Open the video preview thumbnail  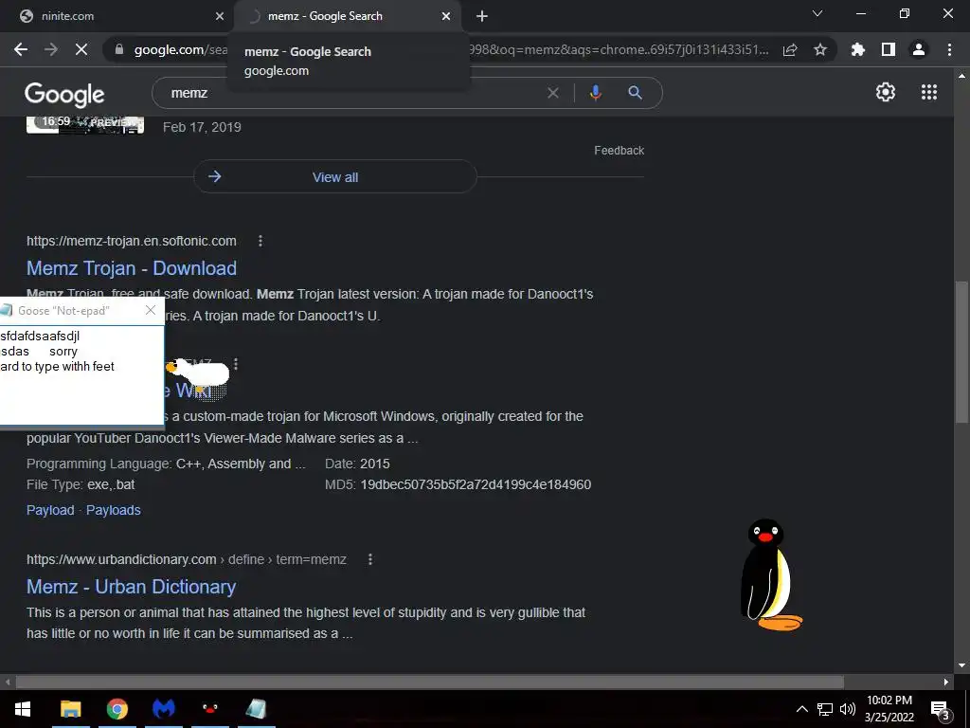[x=85, y=124]
